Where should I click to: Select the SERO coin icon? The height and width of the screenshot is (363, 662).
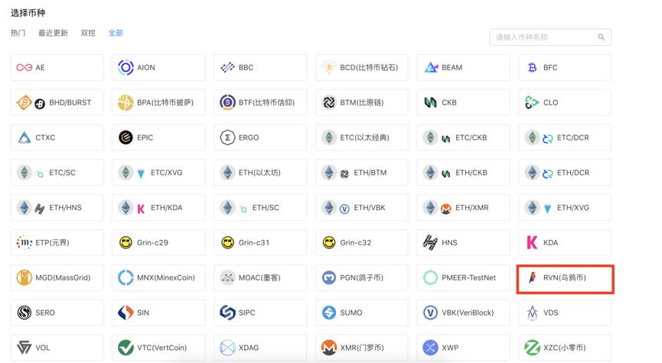[24, 313]
